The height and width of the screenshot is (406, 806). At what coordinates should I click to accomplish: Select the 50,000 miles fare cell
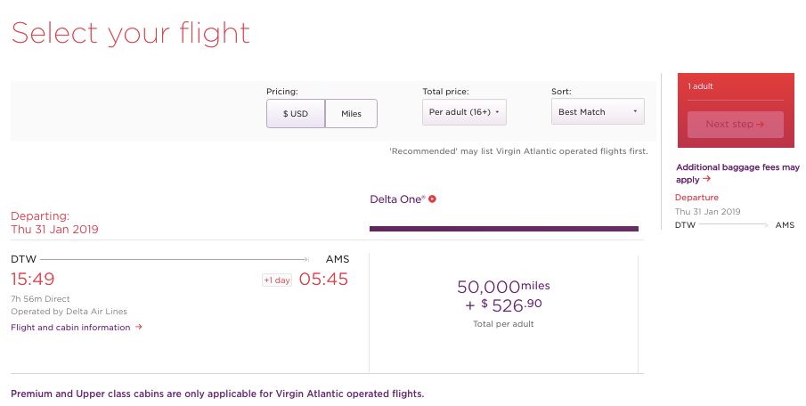504,313
